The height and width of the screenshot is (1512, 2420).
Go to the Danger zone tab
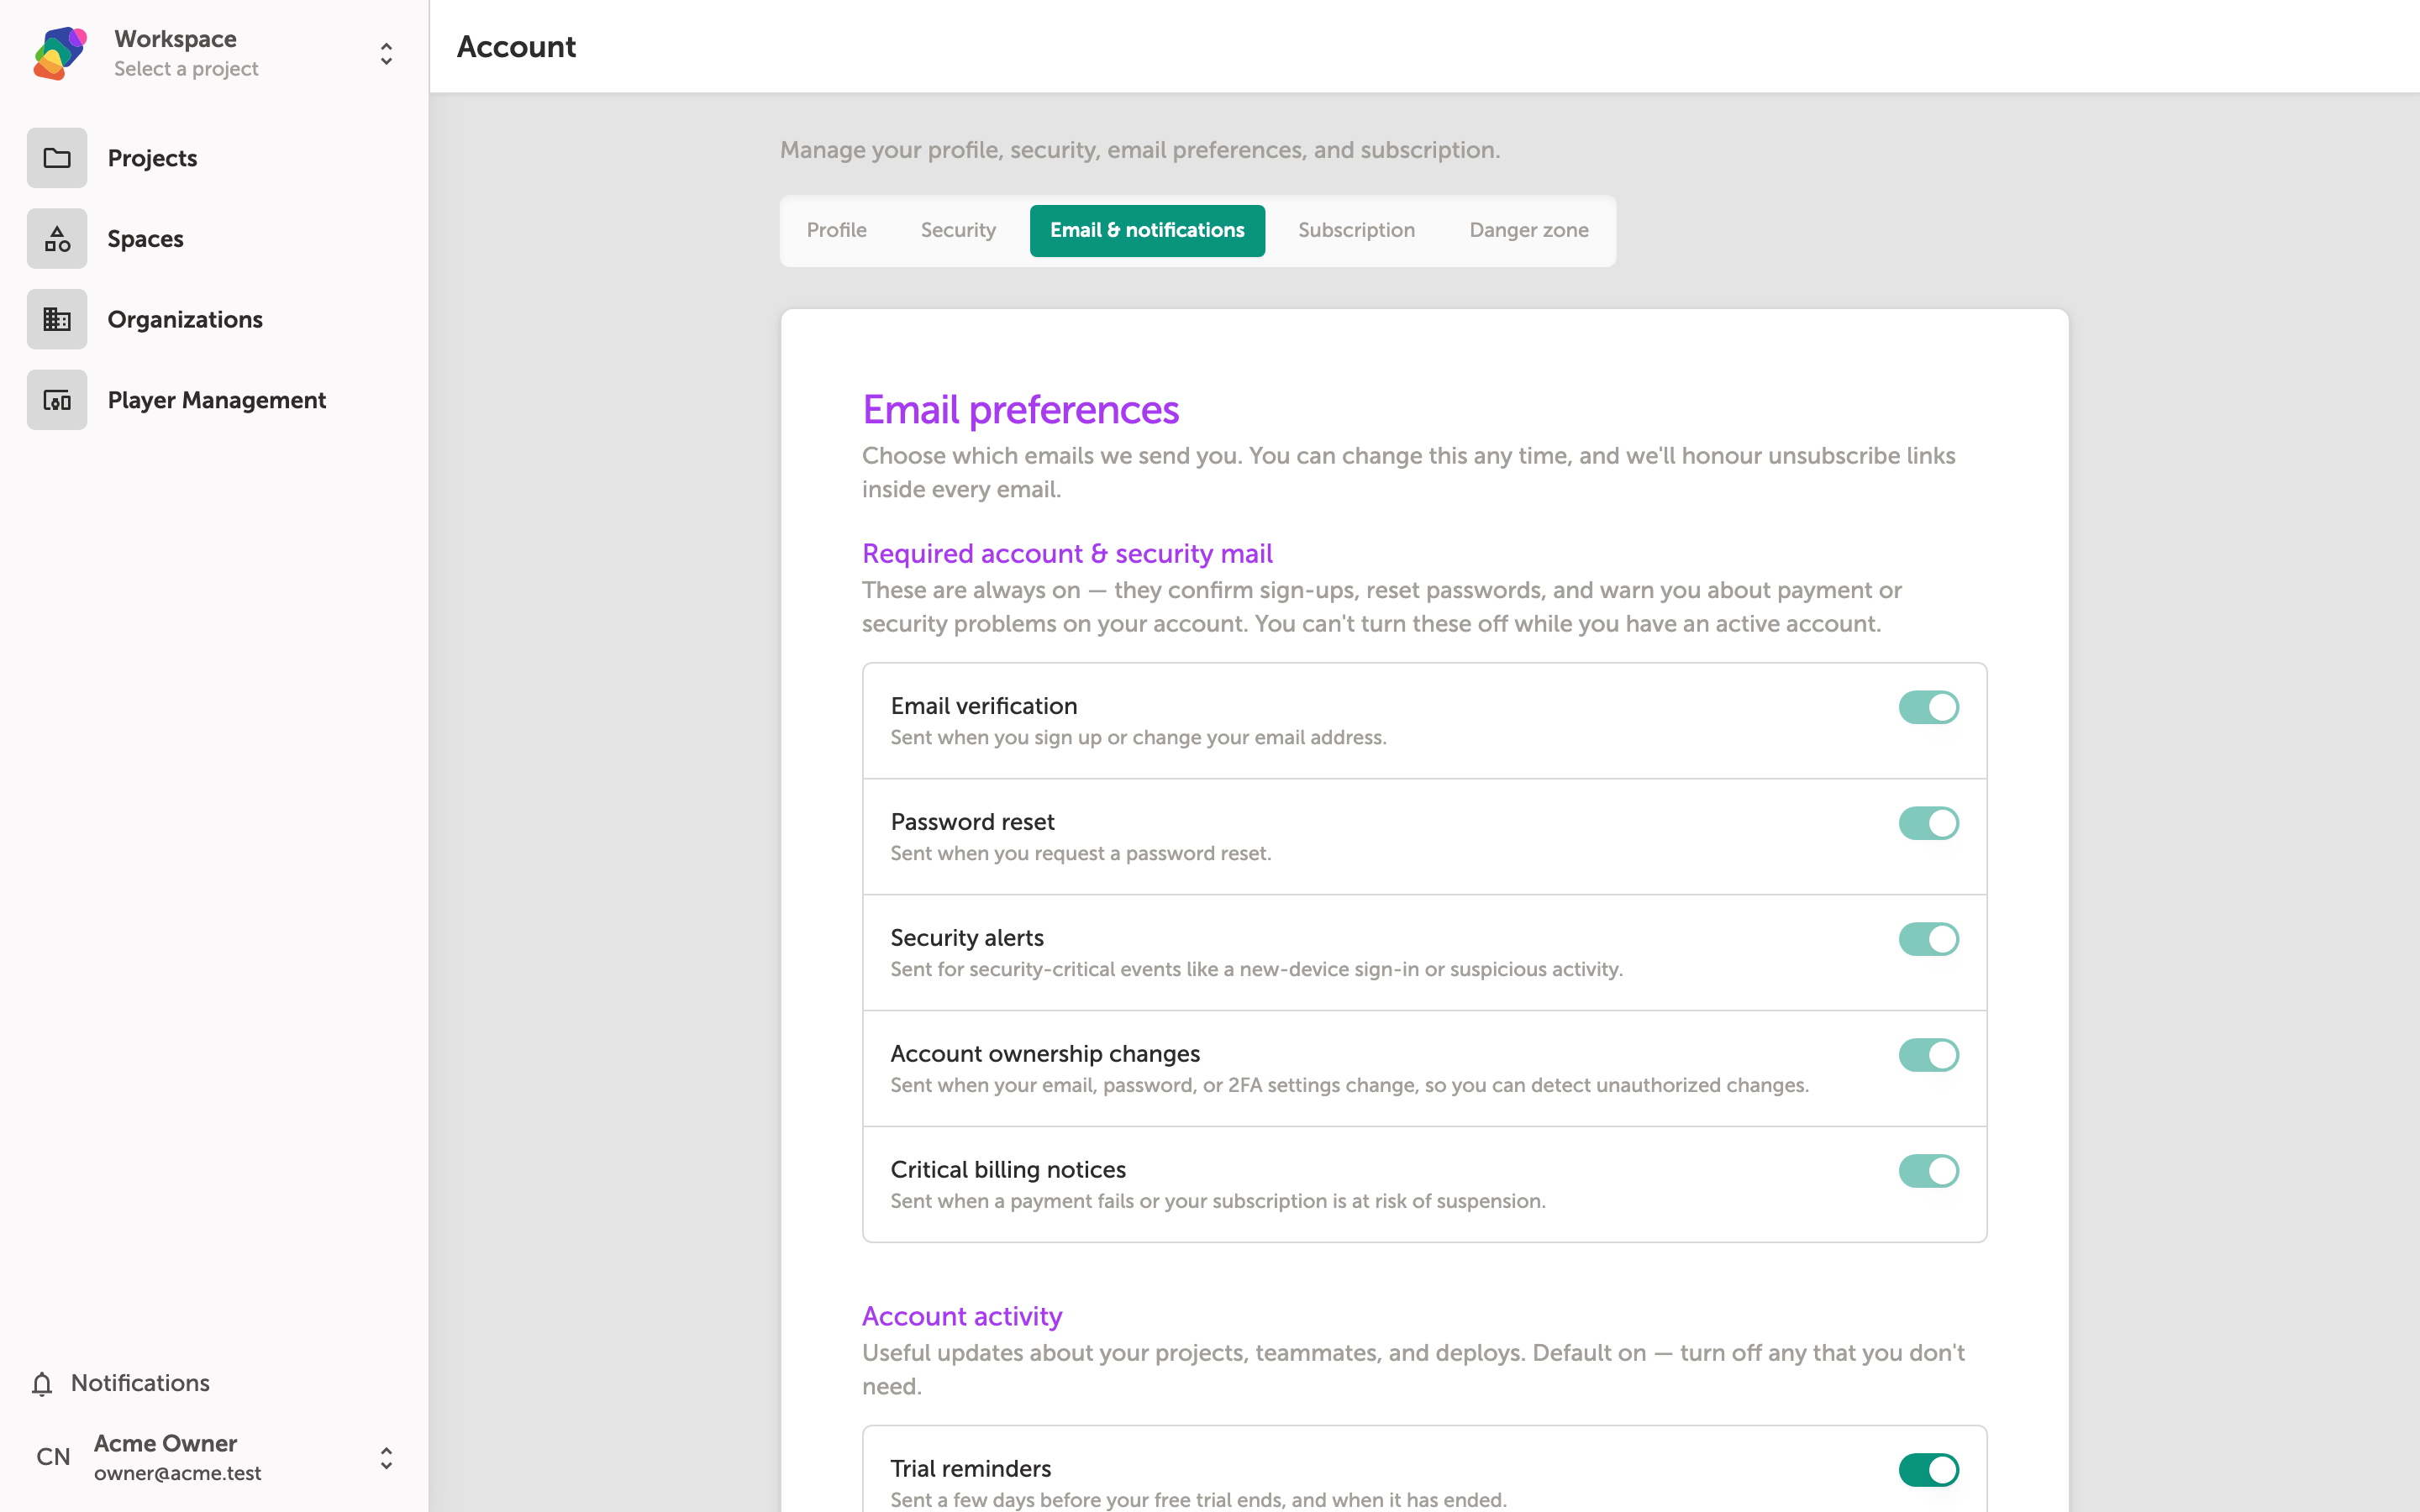(x=1528, y=230)
